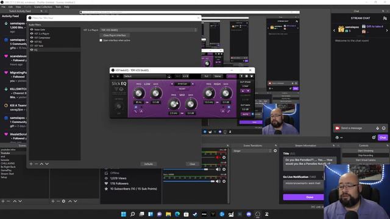390x219 pixels.
Task: Select the VST Compressor filter row
Action: pyautogui.click(x=55, y=38)
